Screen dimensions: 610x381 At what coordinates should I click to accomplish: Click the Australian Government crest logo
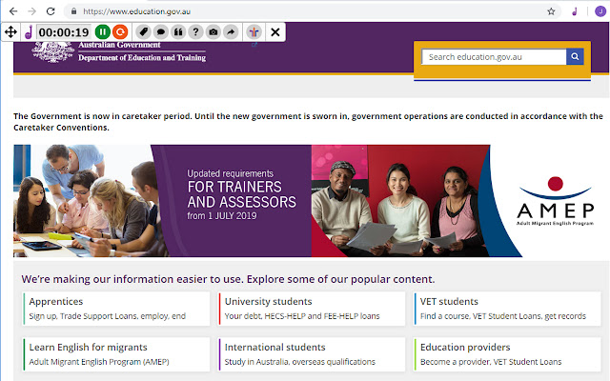tap(53, 52)
